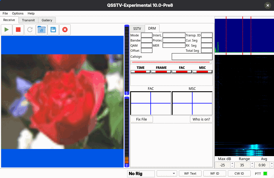Click the No Rig status label
Image resolution: width=274 pixels, height=178 pixels.
tap(141, 174)
